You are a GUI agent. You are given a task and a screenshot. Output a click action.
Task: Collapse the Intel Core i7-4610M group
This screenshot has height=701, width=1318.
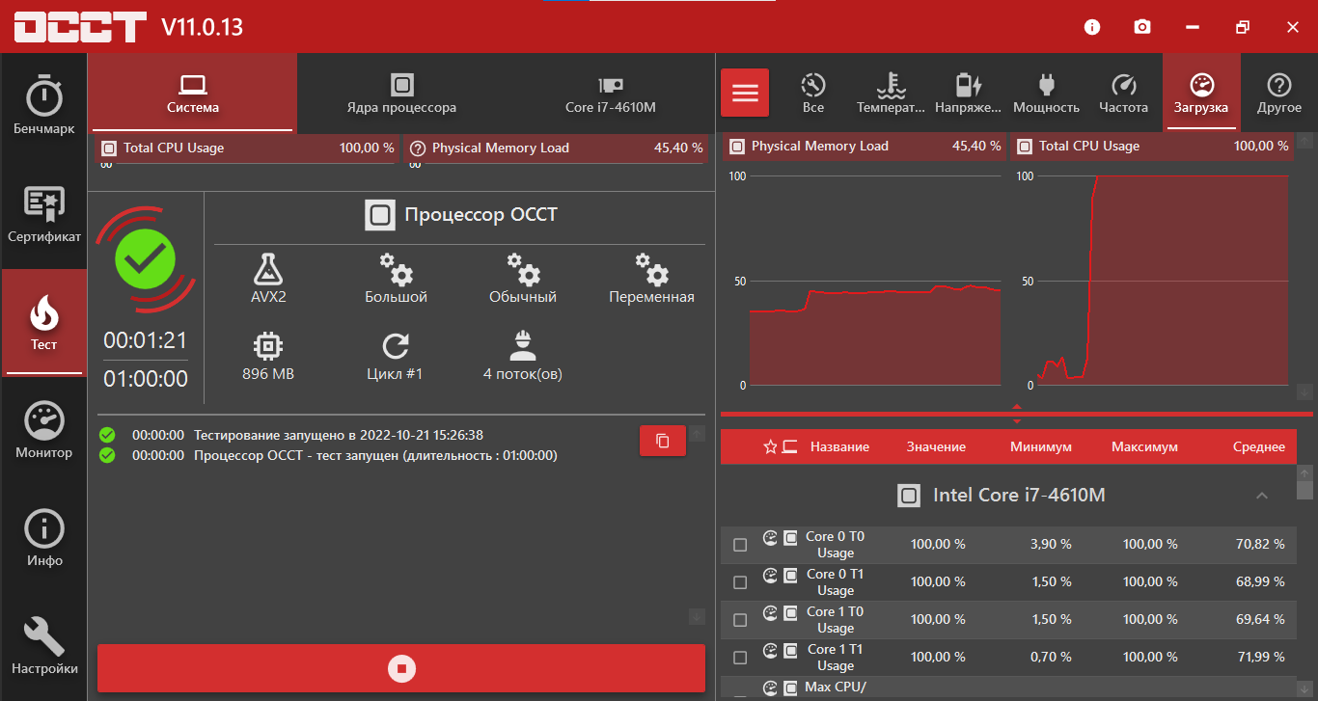[1261, 496]
